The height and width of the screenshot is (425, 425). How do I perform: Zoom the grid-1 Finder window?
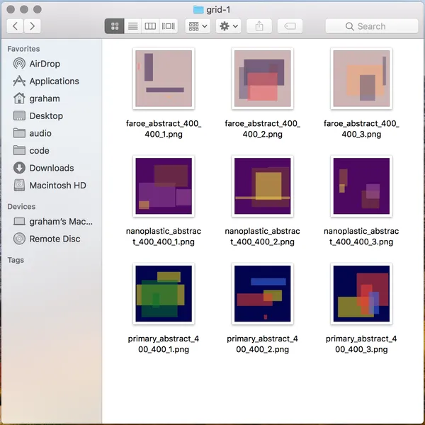pos(38,9)
